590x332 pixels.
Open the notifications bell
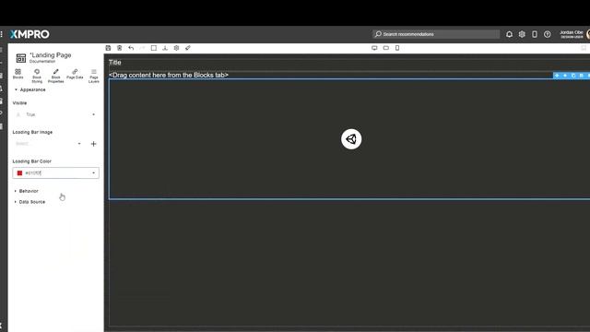[x=509, y=34]
